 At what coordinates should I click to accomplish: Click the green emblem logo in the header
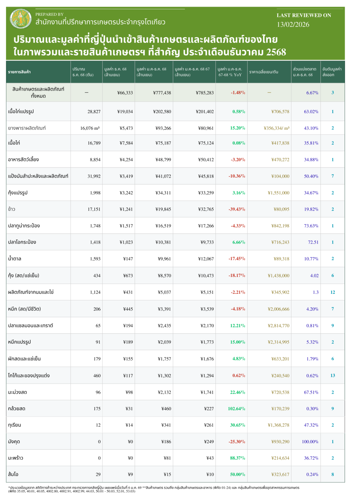point(21,19)
